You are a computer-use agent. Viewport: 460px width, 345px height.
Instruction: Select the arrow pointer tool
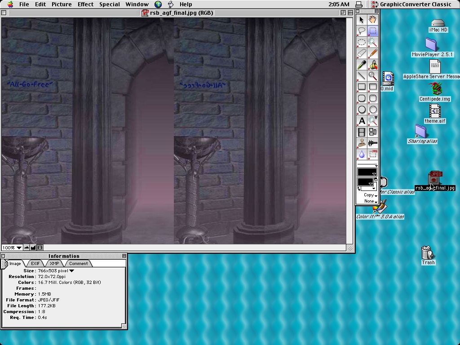click(362, 20)
